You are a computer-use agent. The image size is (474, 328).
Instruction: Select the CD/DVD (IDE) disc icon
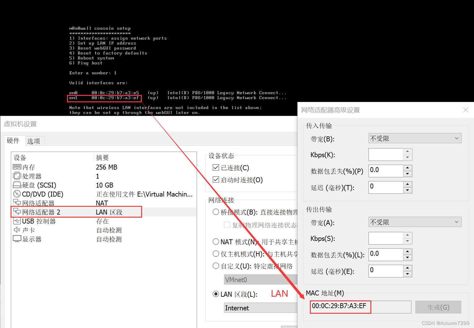pos(17,194)
